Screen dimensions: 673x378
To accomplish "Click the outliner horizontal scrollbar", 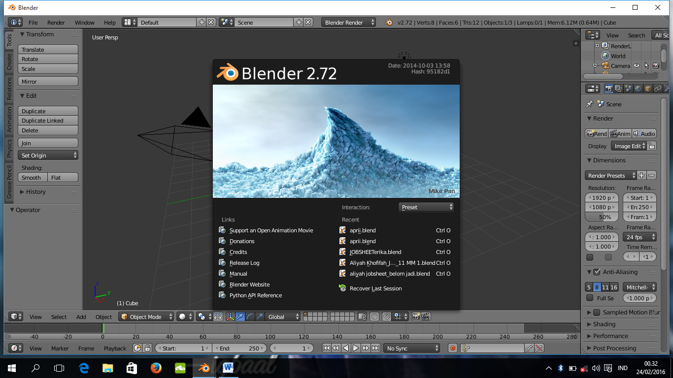I will (x=621, y=76).
